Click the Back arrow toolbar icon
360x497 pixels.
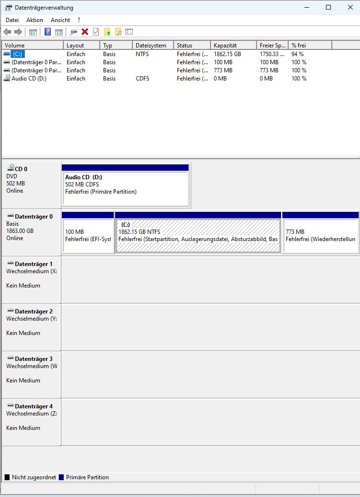point(7,32)
